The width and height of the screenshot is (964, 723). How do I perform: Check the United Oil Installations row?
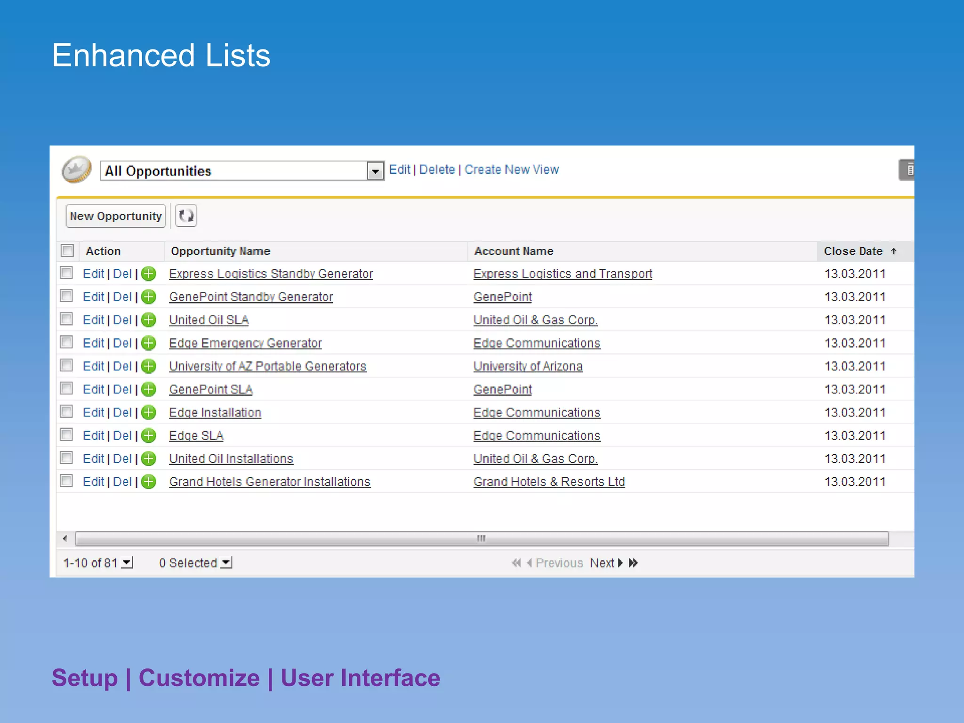coord(66,457)
